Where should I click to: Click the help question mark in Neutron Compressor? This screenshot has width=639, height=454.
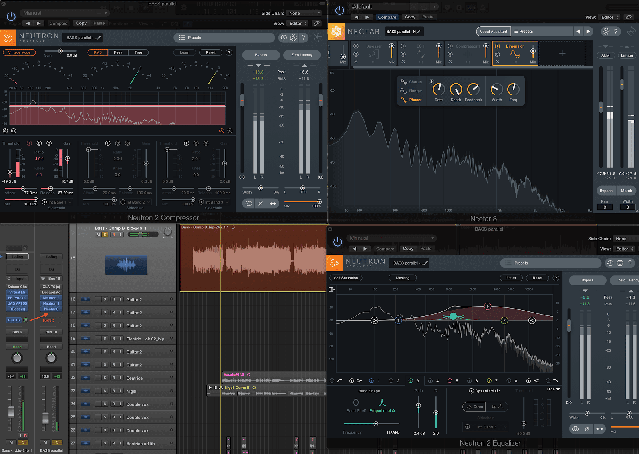(304, 38)
